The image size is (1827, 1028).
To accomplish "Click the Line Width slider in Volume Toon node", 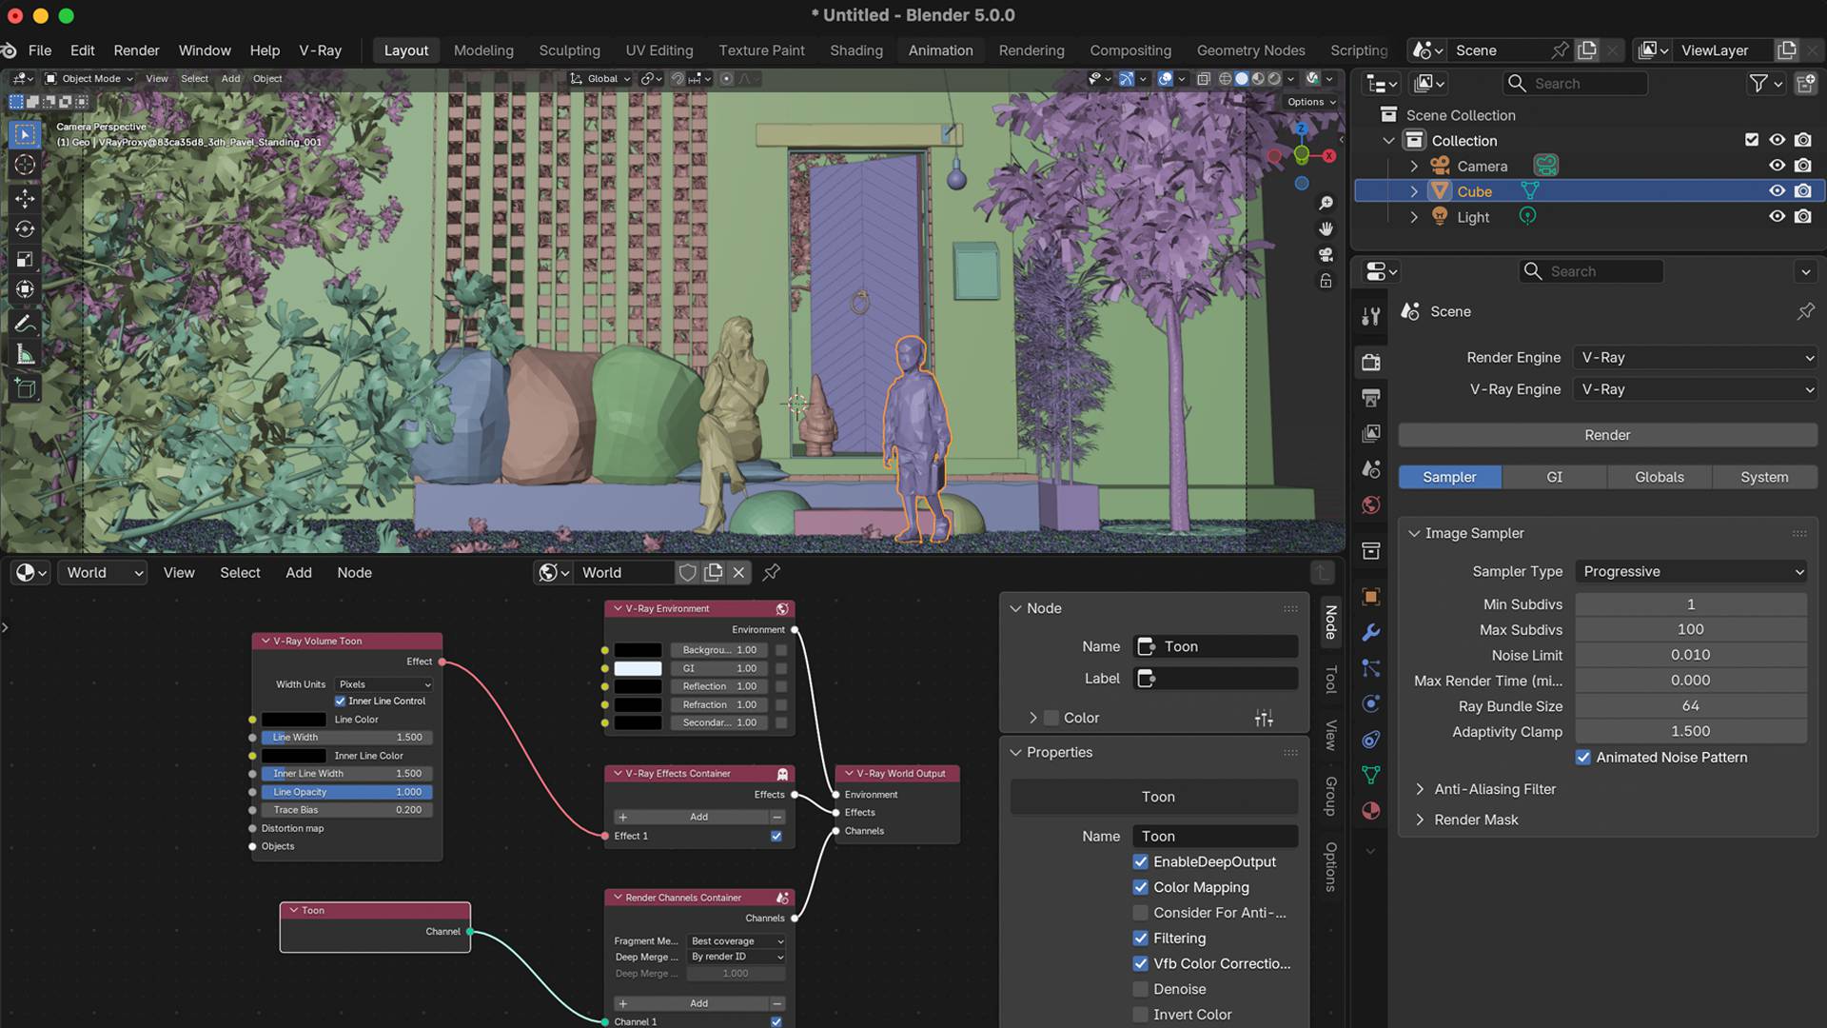I will (345, 737).
